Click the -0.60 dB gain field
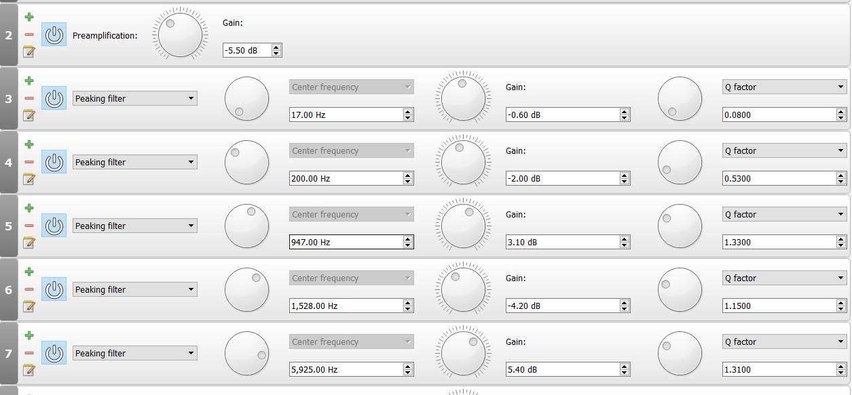The image size is (852, 395). [568, 115]
